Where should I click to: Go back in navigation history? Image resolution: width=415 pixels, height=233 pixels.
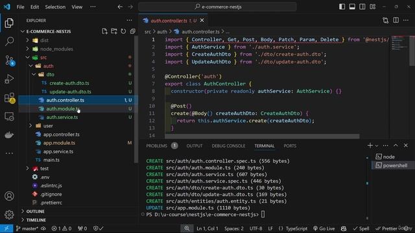tap(120, 7)
